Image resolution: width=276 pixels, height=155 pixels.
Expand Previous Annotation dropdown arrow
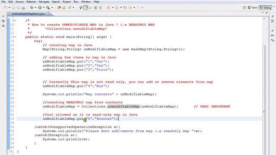[x=121, y=8]
